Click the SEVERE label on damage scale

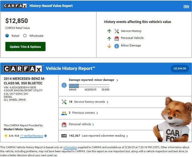(105, 90)
